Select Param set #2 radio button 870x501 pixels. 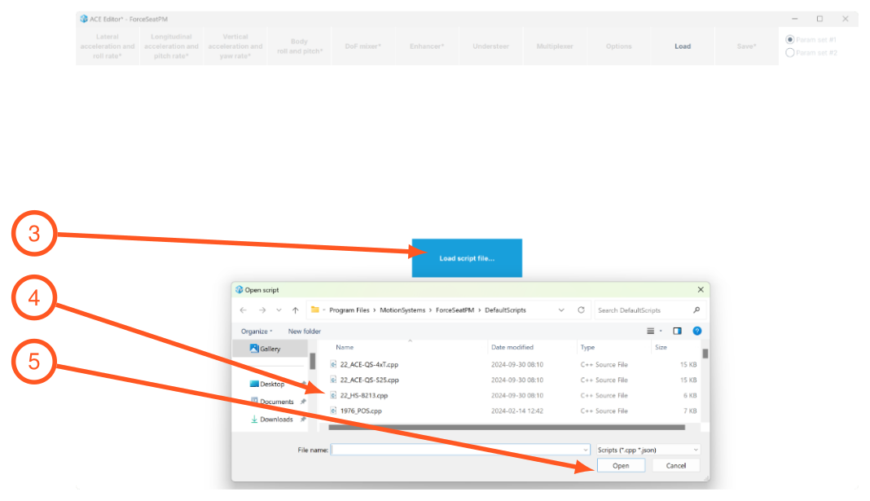coord(789,53)
